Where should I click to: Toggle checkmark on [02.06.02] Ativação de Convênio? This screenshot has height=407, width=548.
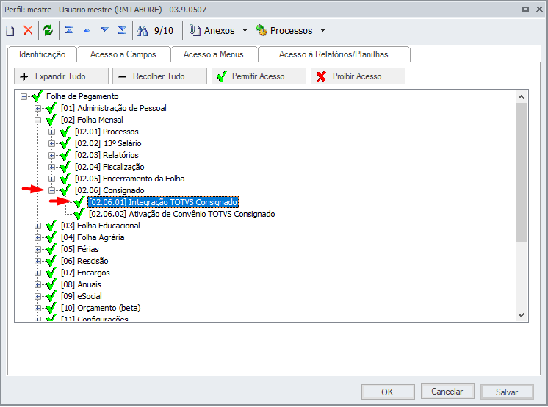79,213
